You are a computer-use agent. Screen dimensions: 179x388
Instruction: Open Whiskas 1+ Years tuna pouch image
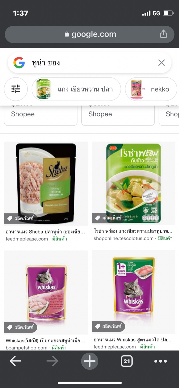point(133,292)
